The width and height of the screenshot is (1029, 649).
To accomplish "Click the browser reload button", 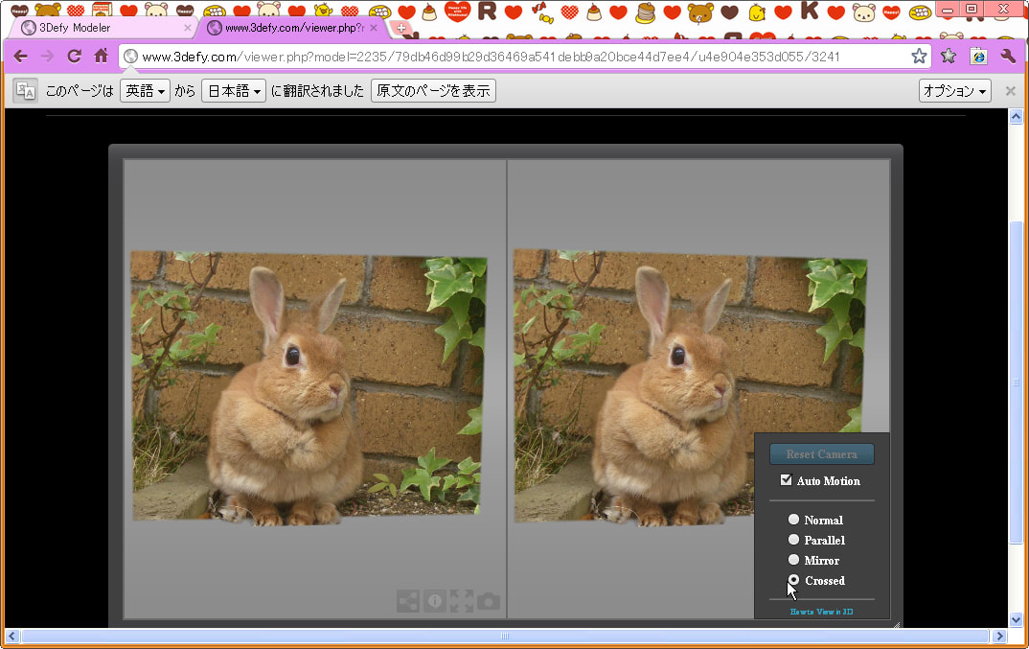I will (74, 57).
